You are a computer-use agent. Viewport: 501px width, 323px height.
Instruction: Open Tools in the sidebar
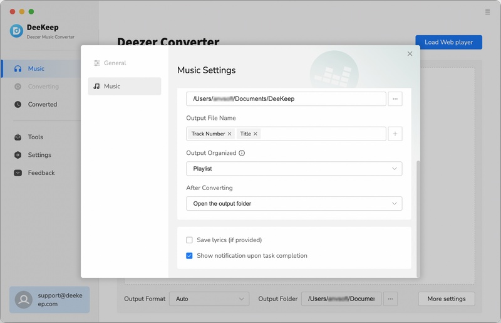[41, 137]
